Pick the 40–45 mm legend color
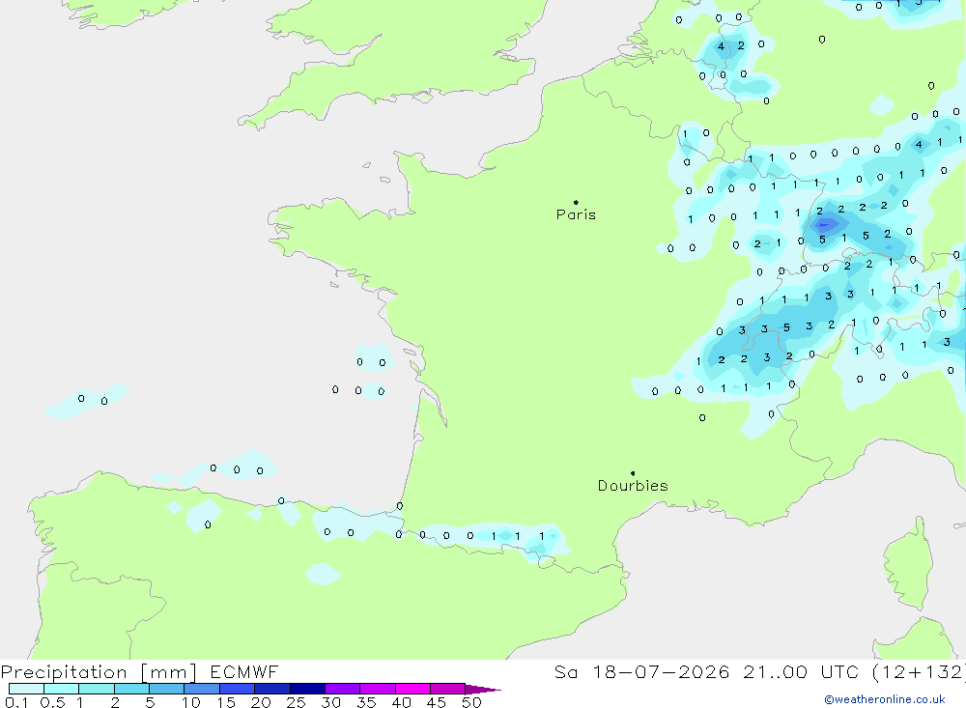The width and height of the screenshot is (966, 708). pyautogui.click(x=412, y=689)
